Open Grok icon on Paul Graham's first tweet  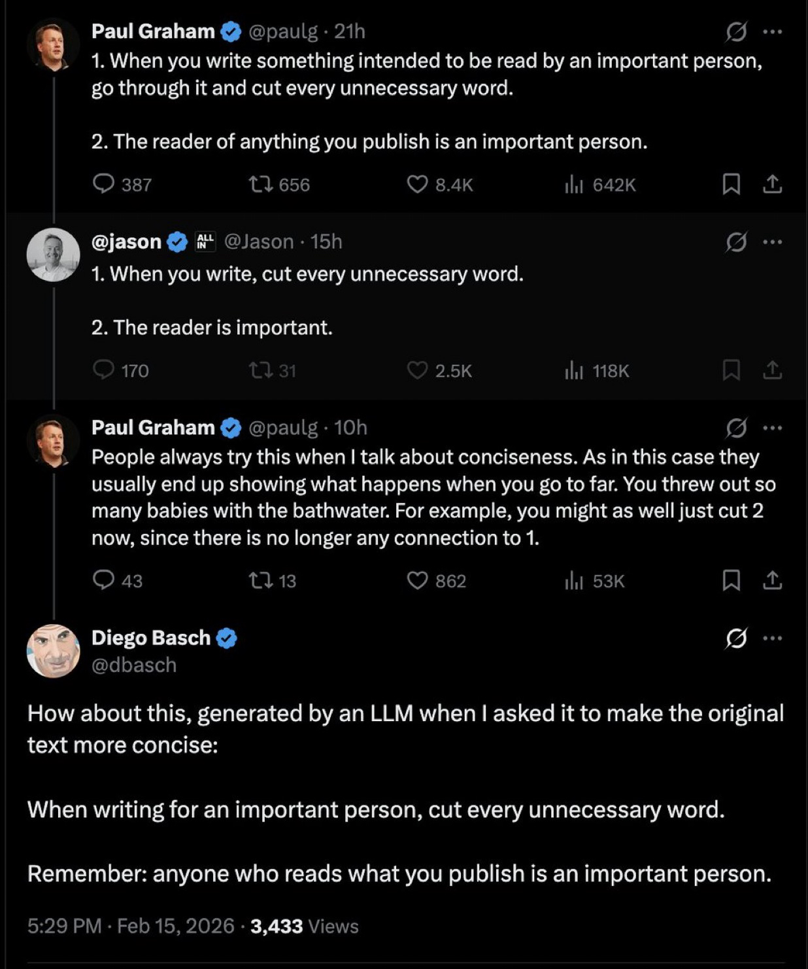coord(736,31)
